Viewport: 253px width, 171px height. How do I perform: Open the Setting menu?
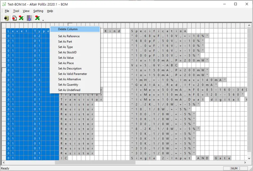[x=38, y=11]
